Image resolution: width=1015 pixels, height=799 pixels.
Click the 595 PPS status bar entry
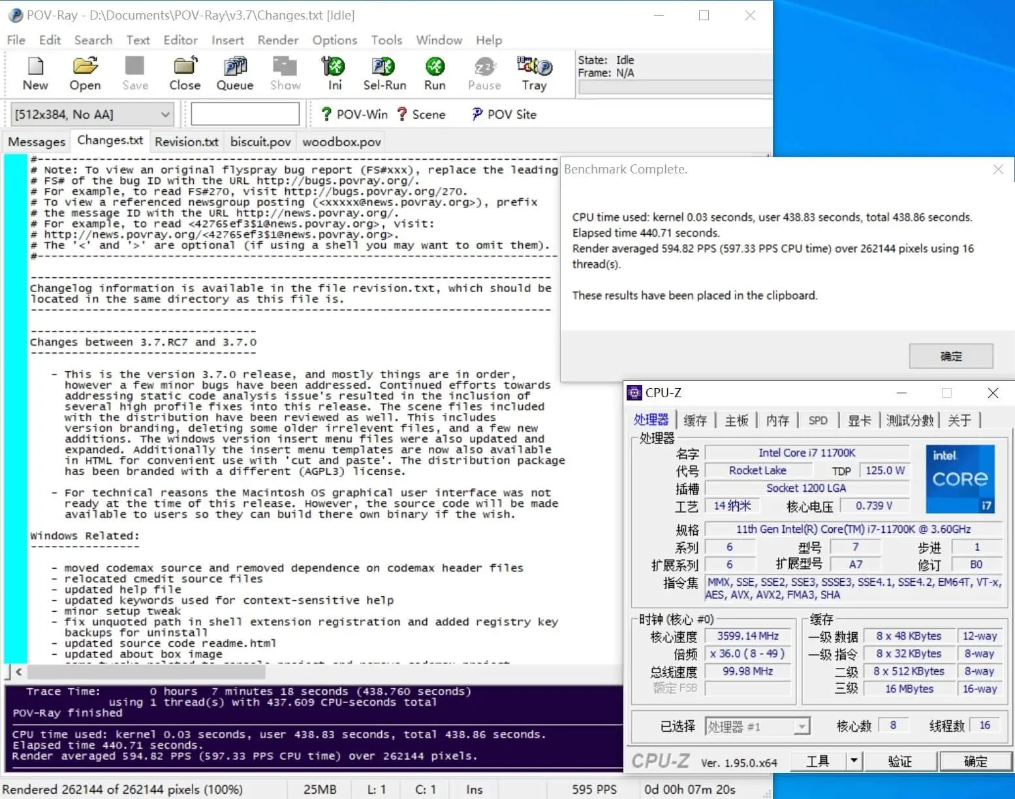(x=594, y=789)
